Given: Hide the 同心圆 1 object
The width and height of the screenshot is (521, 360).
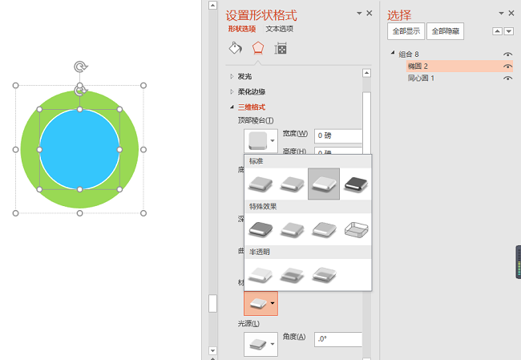Looking at the screenshot, I should (x=507, y=78).
